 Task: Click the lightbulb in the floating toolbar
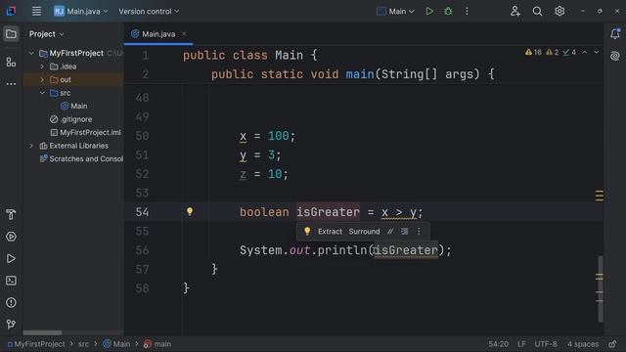[307, 232]
